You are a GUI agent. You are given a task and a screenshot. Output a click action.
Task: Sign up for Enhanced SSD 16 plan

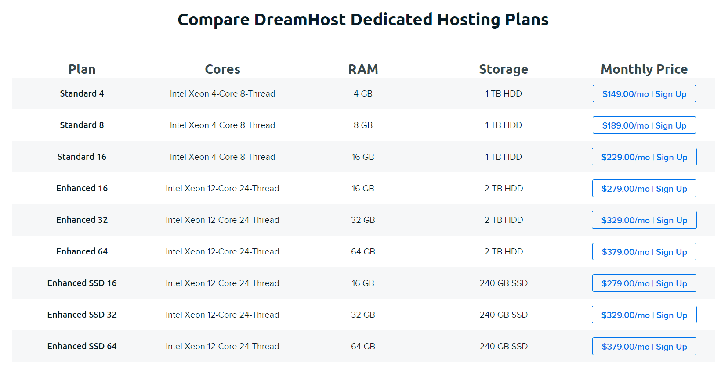click(x=644, y=283)
